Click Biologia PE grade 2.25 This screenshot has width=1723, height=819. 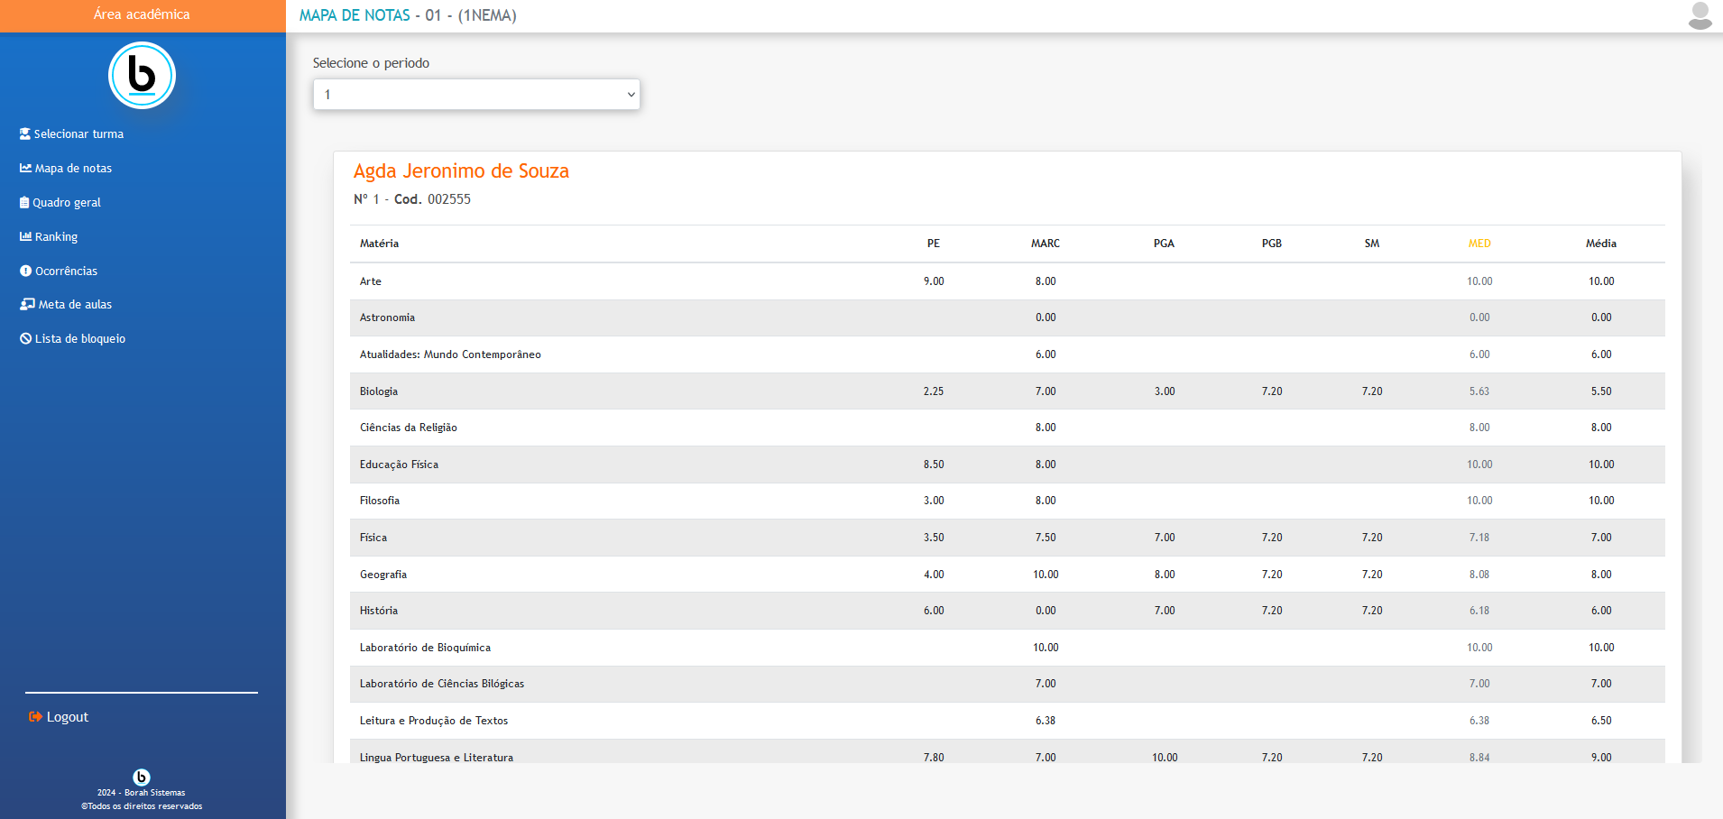click(934, 391)
